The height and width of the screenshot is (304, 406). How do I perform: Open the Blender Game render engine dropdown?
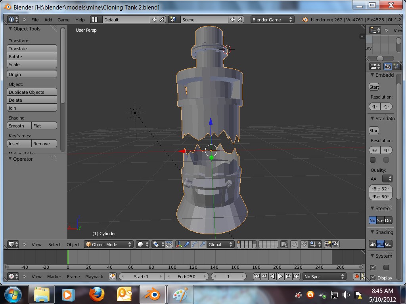click(x=272, y=19)
